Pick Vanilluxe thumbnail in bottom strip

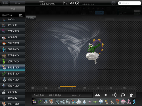click(101, 102)
